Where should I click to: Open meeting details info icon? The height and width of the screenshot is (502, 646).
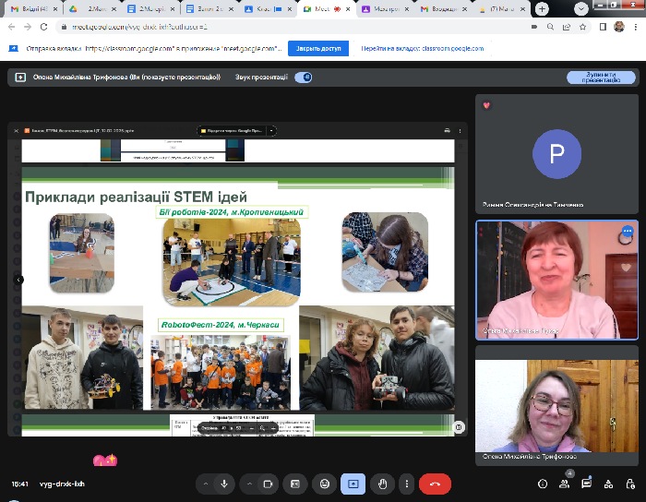542,483
